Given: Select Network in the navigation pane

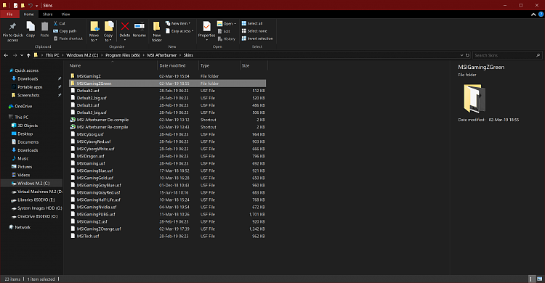Looking at the screenshot, I should (23, 227).
